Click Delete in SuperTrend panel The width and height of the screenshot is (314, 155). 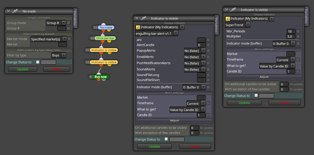[285, 102]
